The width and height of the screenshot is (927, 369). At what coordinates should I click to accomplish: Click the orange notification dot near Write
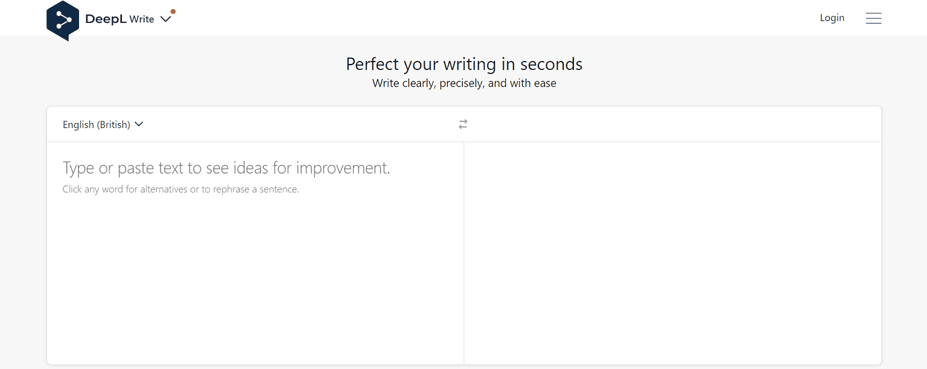click(x=173, y=10)
